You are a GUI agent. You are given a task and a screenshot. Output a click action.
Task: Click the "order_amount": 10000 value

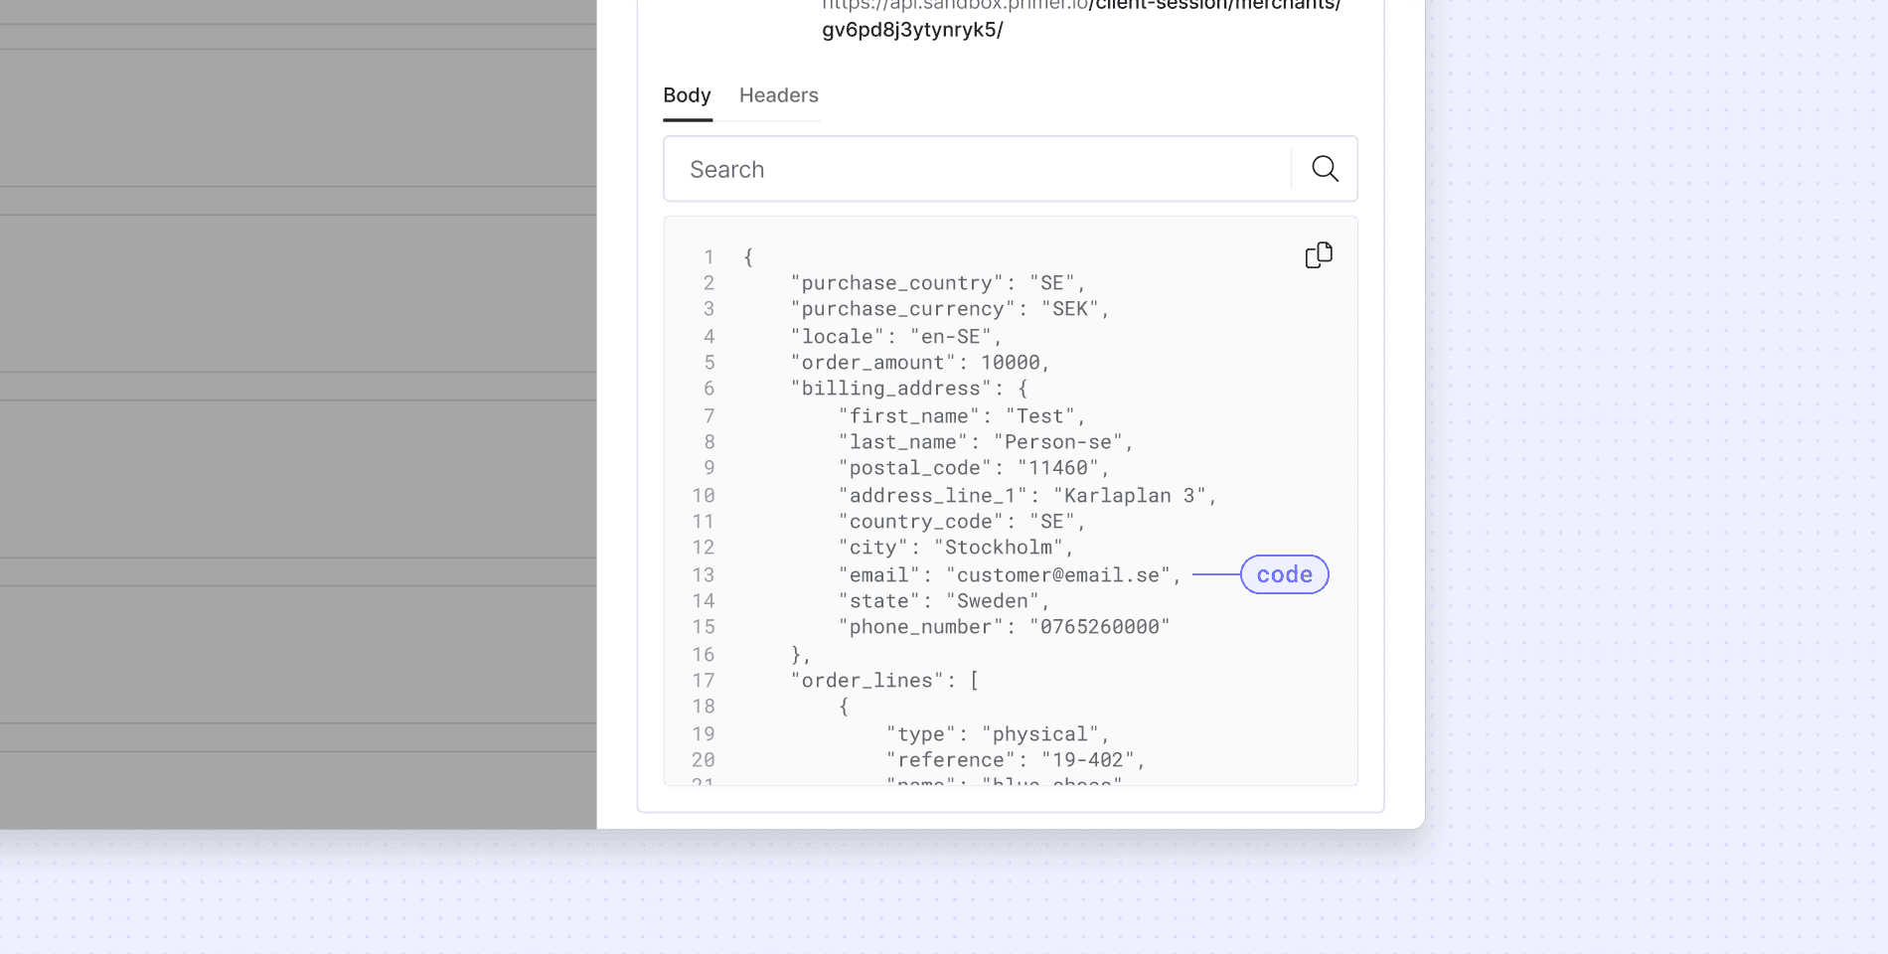pos(1010,363)
